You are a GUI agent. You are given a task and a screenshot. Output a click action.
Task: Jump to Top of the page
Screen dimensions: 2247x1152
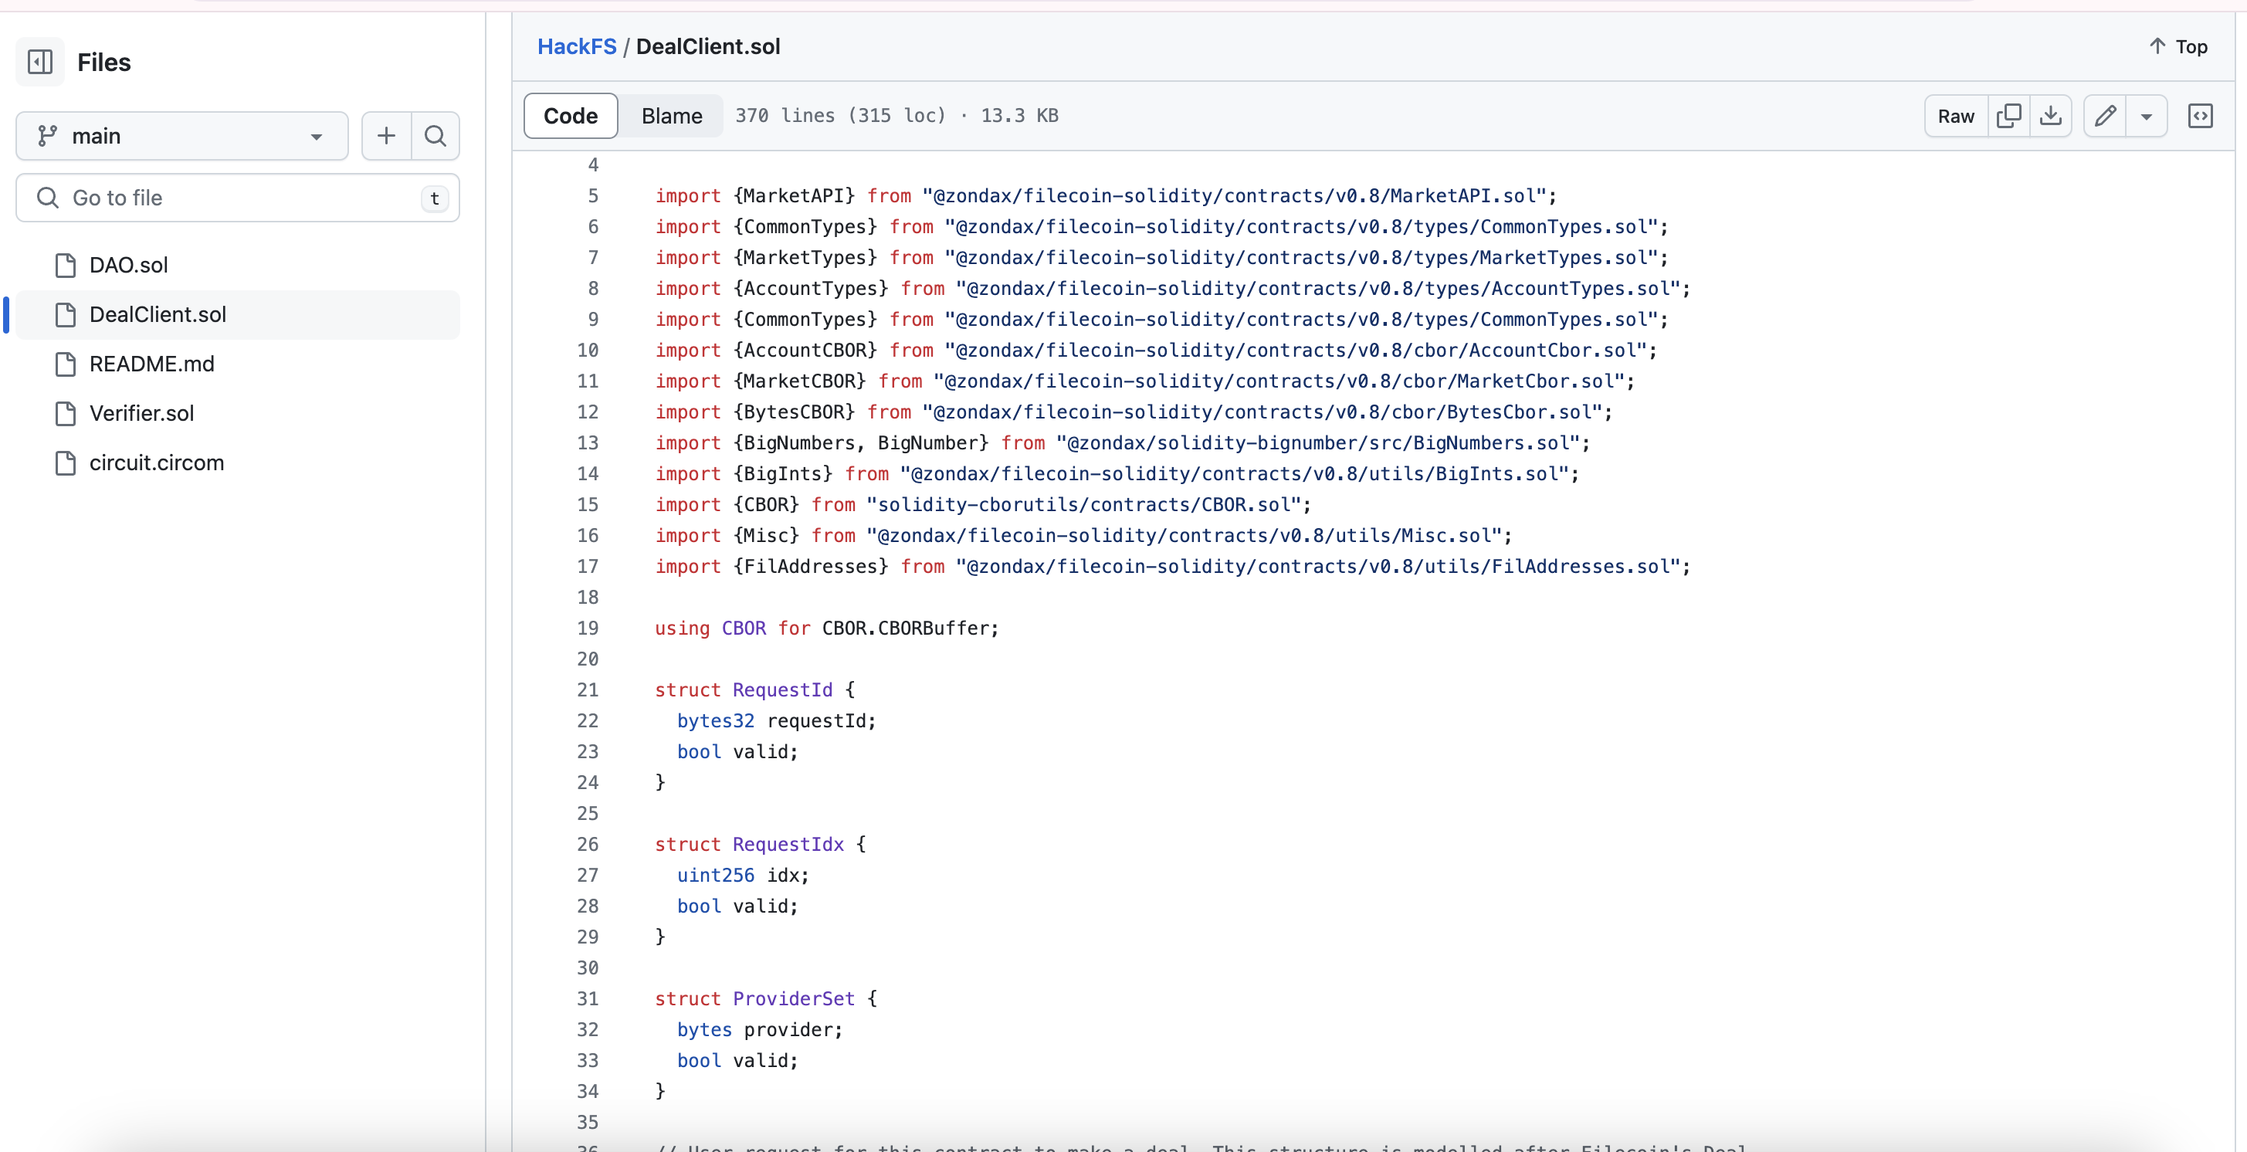pyautogui.click(x=2178, y=46)
